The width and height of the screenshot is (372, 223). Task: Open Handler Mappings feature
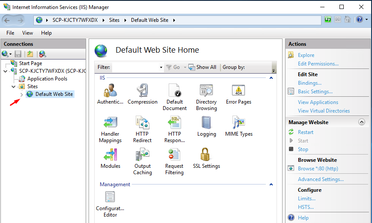[x=110, y=129]
